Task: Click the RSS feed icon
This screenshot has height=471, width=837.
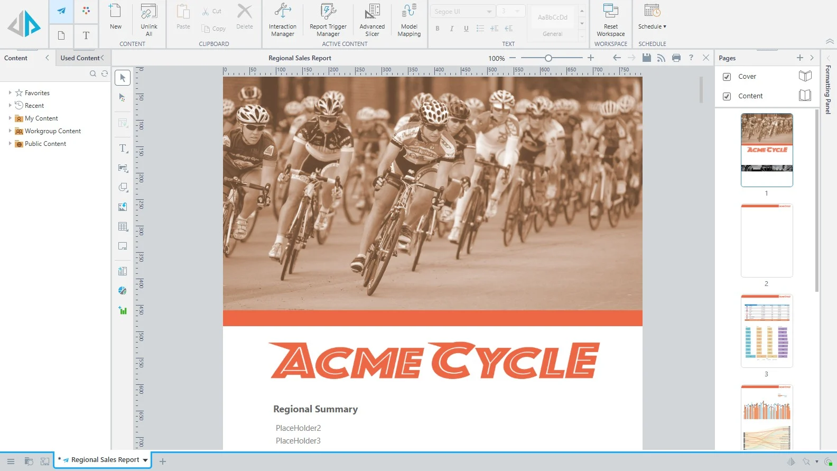Action: tap(661, 58)
